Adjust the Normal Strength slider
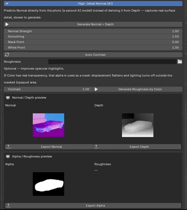This screenshot has height=210, width=187. tap(93, 31)
